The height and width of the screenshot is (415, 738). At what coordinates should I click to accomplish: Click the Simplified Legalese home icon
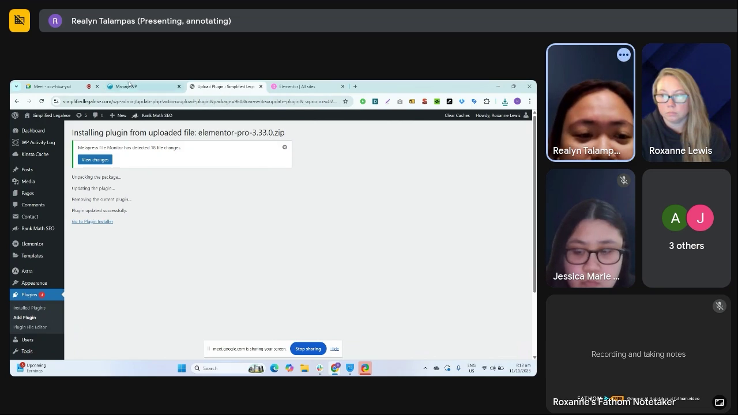[x=27, y=115]
